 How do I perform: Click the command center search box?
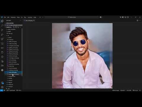[71, 17]
